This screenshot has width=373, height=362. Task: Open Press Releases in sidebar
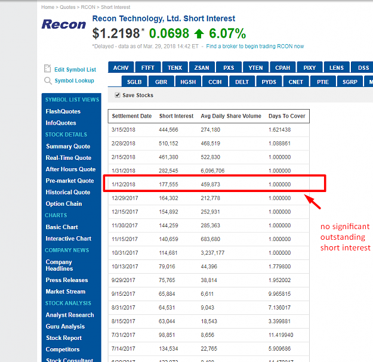coord(67,280)
